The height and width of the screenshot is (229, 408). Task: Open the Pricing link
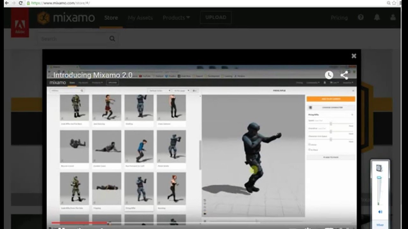[x=339, y=18]
